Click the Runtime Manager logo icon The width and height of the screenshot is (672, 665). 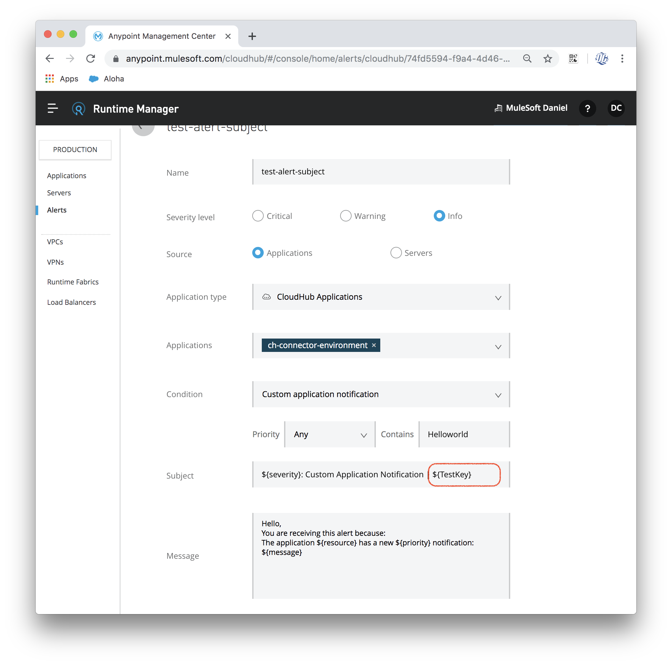[78, 108]
